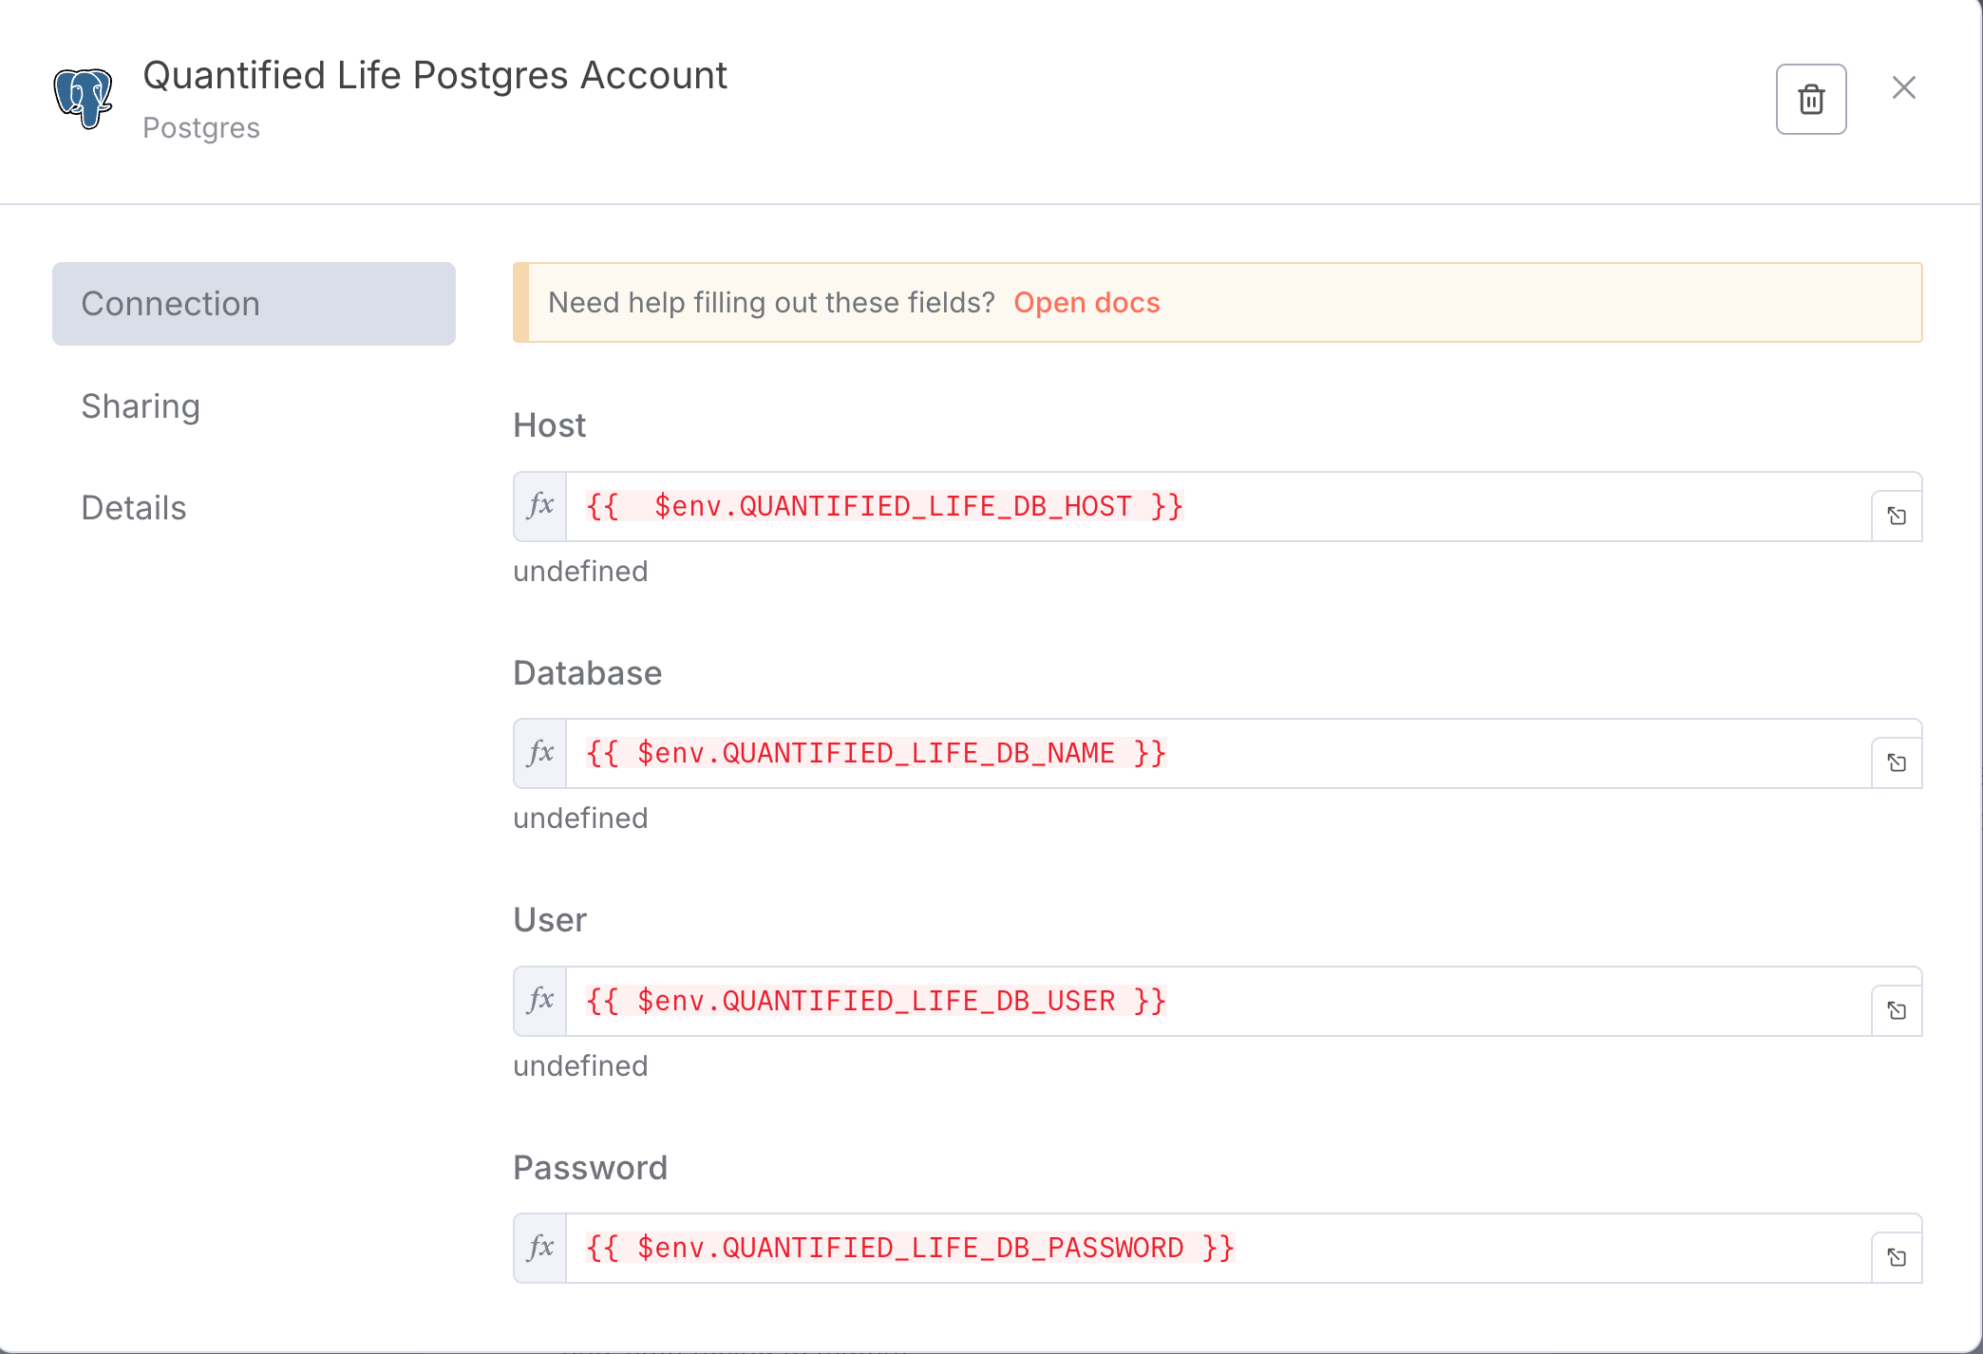
Task: Open expression editor for Database field
Action: pos(1896,762)
